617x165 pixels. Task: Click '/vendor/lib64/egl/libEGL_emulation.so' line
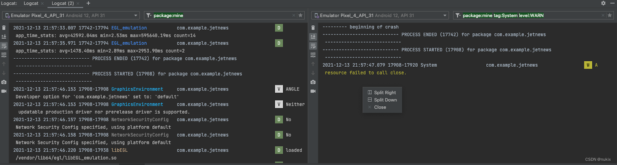[x=66, y=158]
